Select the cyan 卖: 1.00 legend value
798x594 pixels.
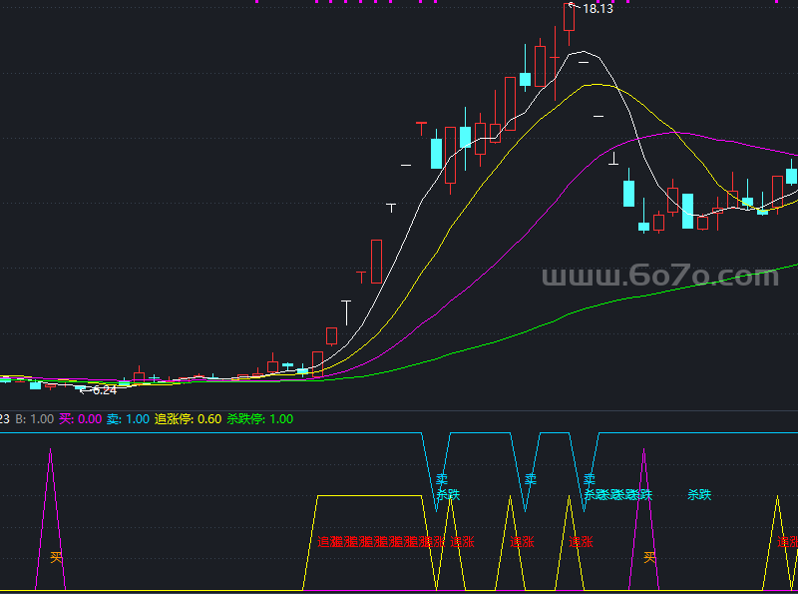coord(128,419)
